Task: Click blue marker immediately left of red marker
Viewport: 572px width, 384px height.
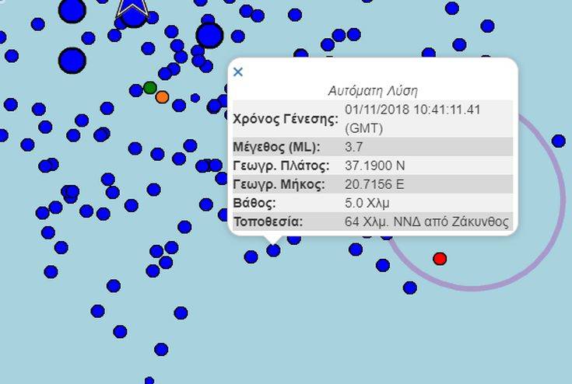Action: point(383,265)
